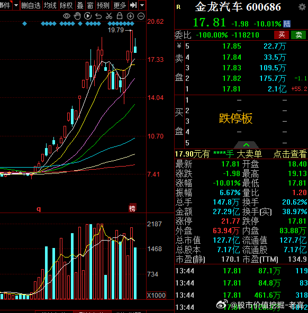
Task: Click the 市盈(静) value 170.1
Action: (230, 259)
